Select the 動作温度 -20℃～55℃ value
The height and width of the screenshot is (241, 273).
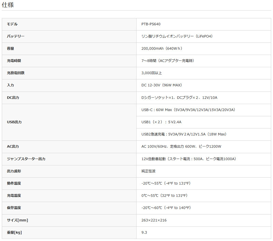click(x=166, y=183)
